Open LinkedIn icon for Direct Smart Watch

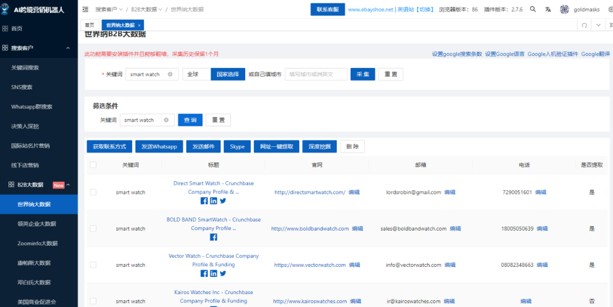coord(213,201)
